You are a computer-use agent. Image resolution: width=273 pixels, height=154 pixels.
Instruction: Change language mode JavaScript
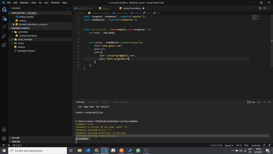coord(256,145)
